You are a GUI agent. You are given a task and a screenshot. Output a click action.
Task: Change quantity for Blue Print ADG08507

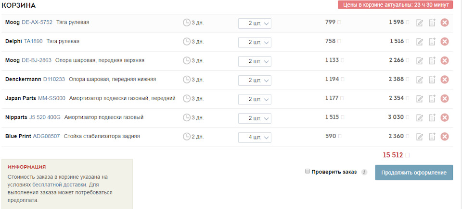pos(255,138)
